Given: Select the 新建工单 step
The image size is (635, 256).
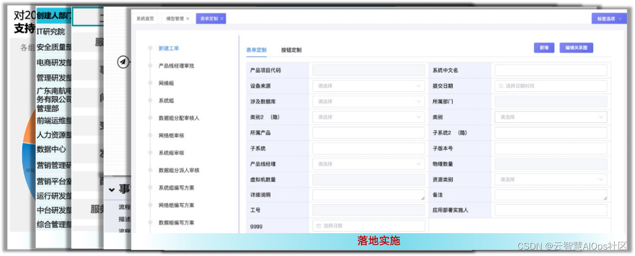Looking at the screenshot, I should (x=169, y=48).
